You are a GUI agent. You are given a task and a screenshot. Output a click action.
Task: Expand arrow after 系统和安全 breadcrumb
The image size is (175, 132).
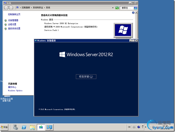[45, 8]
